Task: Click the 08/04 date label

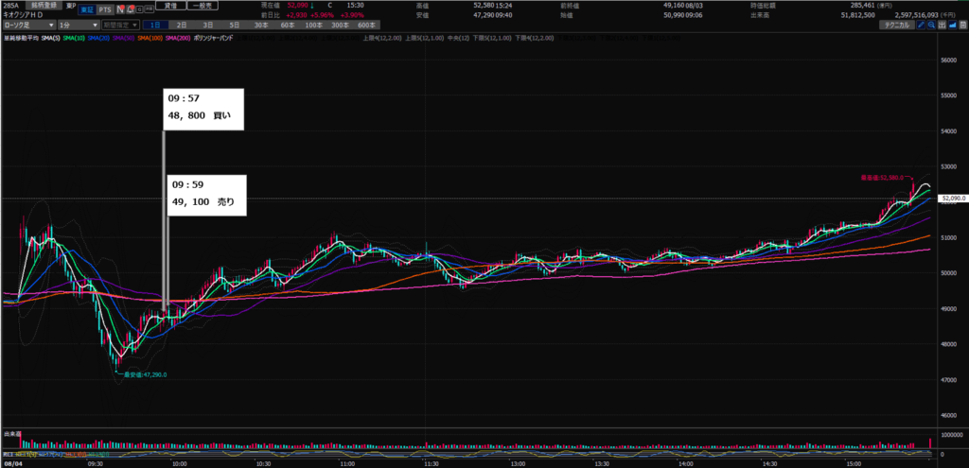Action: coord(11,463)
